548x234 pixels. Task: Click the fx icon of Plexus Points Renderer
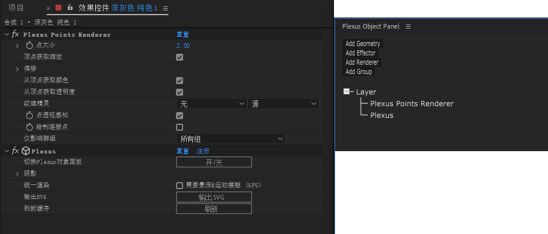click(15, 34)
